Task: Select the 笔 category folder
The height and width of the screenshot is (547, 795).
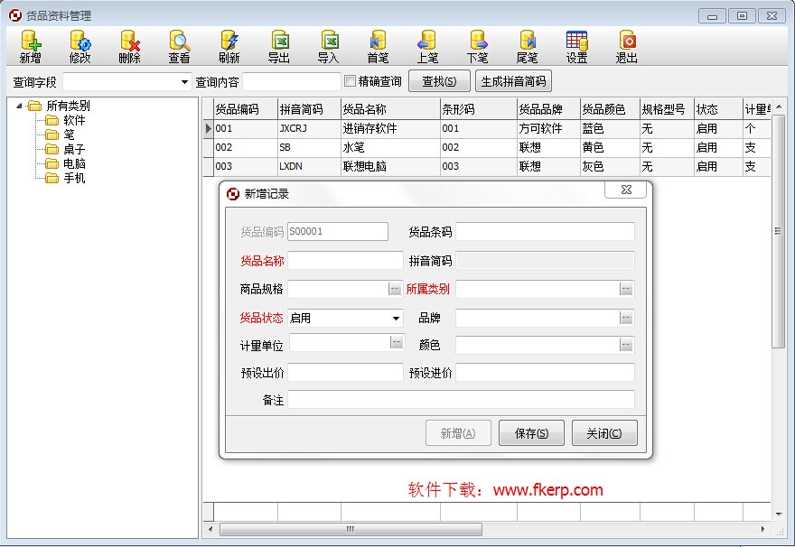Action: 60,134
